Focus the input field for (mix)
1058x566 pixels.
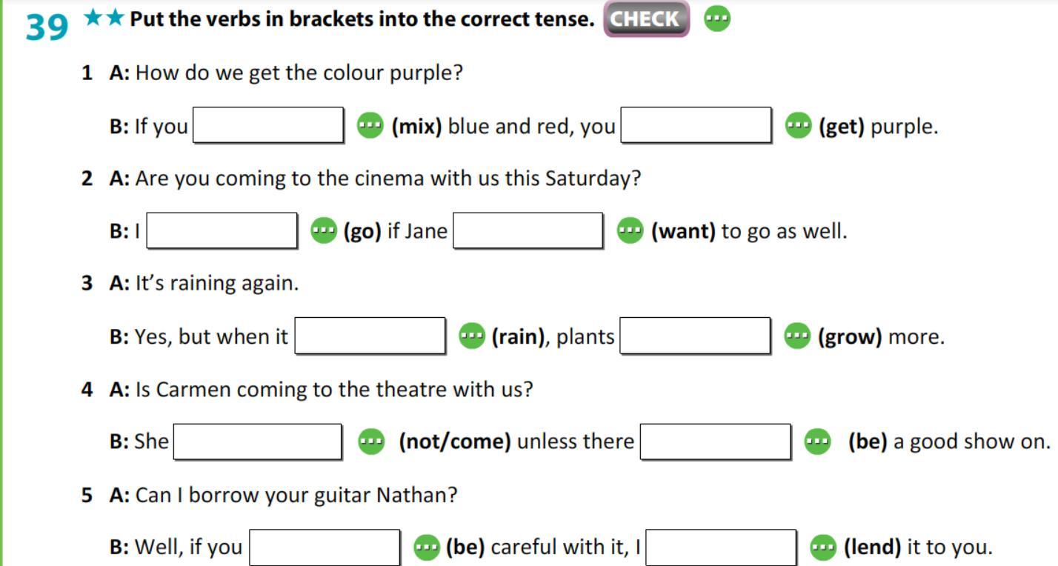[x=268, y=125]
